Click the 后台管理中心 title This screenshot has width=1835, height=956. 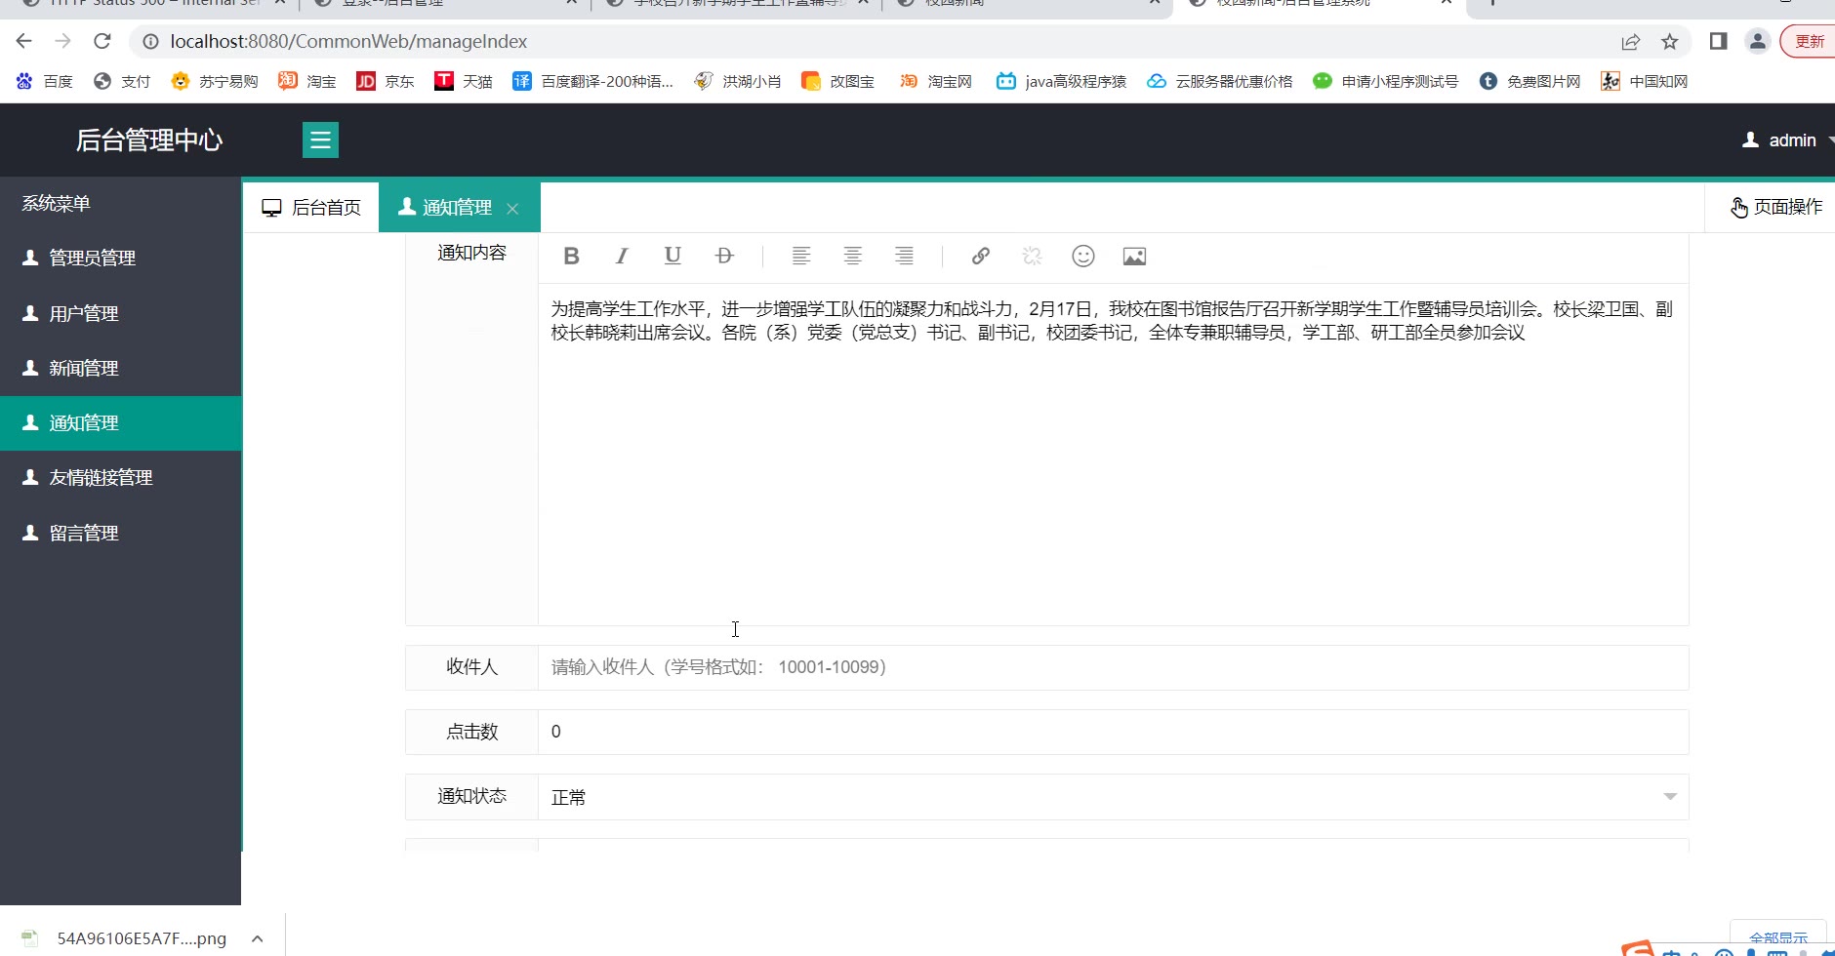[149, 140]
